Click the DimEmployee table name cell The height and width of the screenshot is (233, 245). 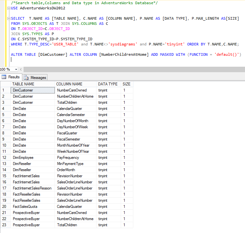[33, 158]
